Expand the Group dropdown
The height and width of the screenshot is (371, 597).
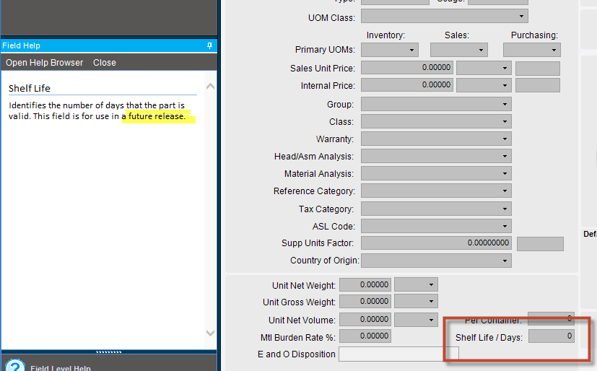(505, 104)
